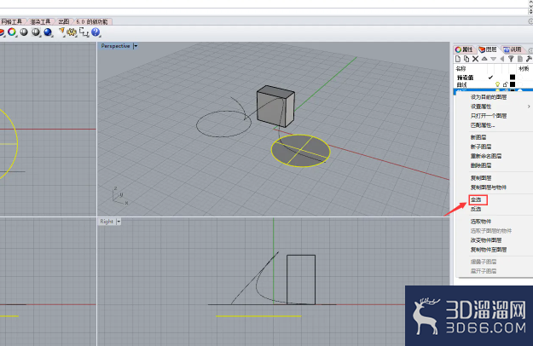Viewport: 533px width, 346px height.
Task: Click the blue sphere render icon
Action: [x=48, y=32]
